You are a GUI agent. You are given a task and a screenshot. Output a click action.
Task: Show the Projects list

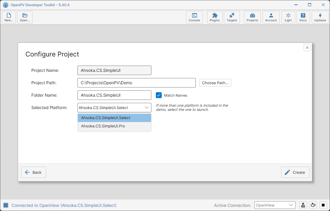[252, 17]
